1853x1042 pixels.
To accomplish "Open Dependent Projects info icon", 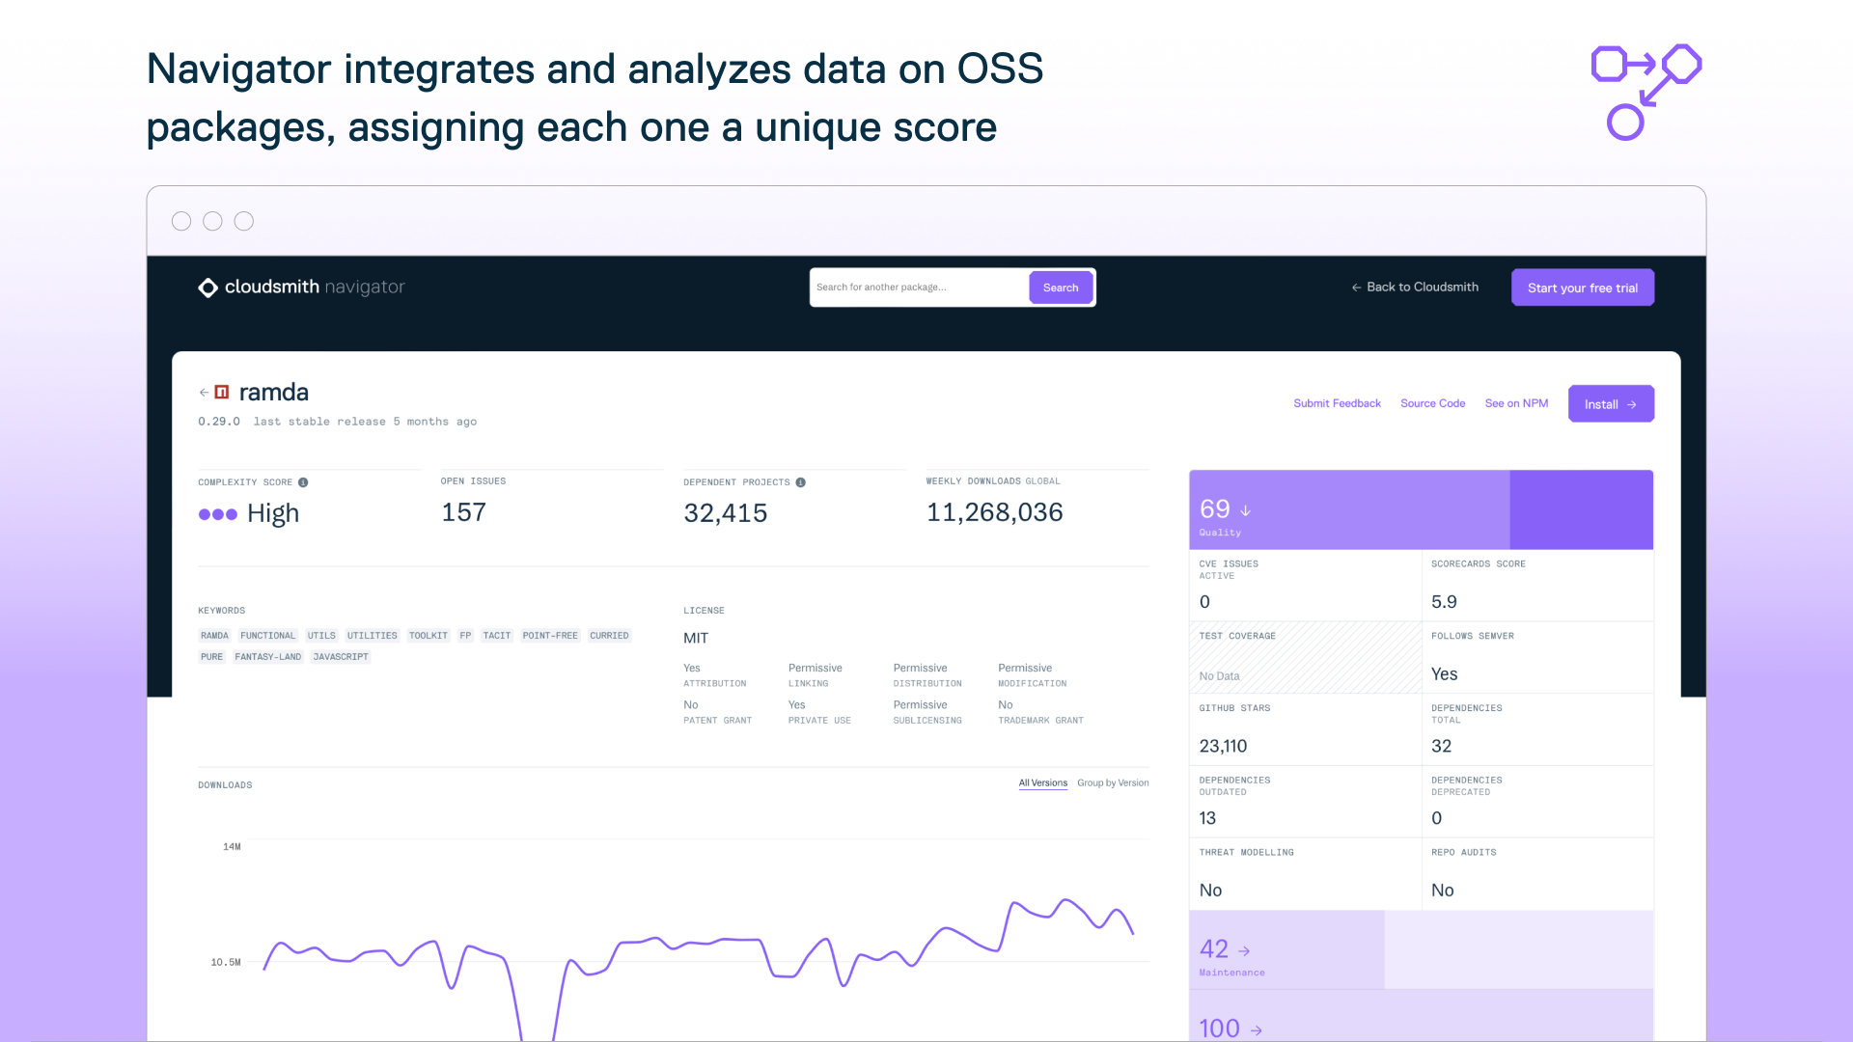I will pyautogui.click(x=801, y=482).
